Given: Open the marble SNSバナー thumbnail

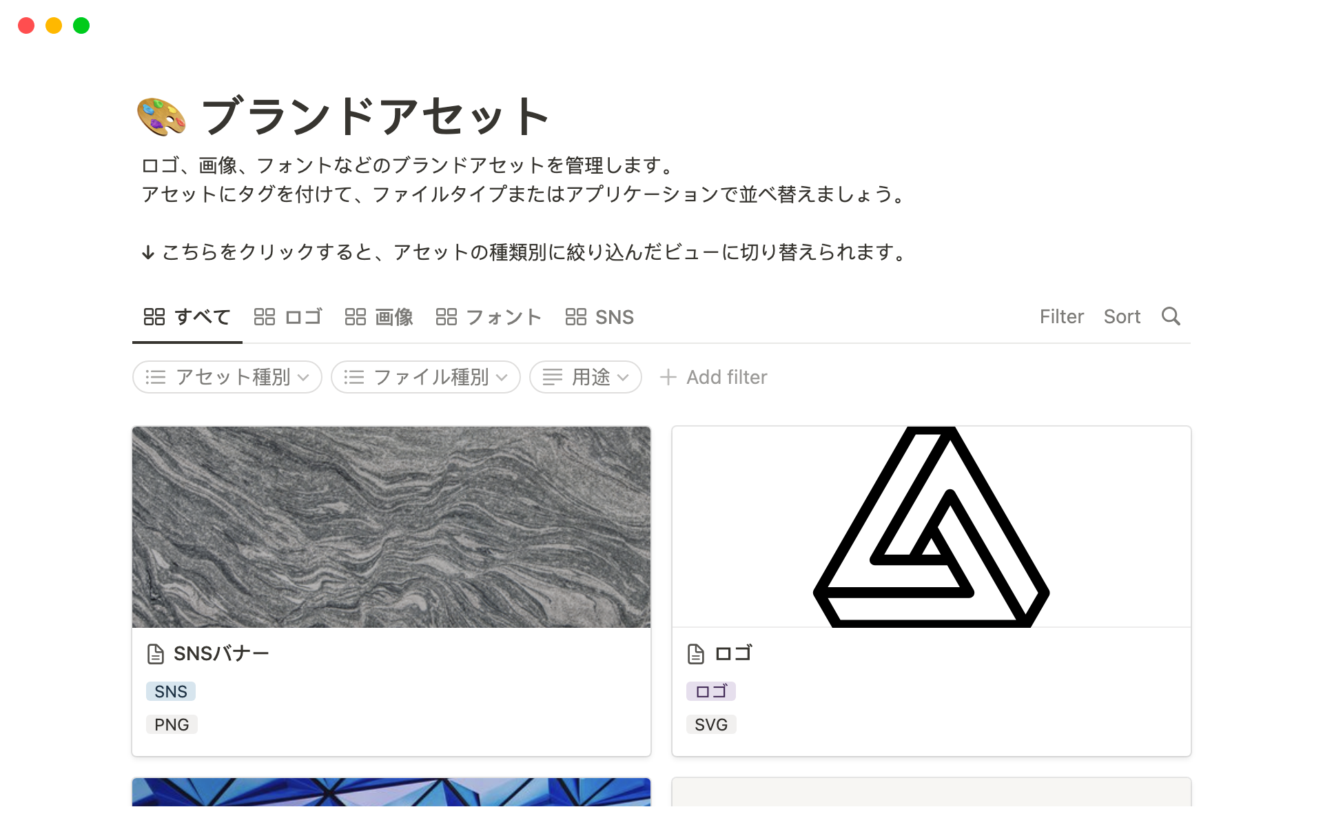Looking at the screenshot, I should pyautogui.click(x=391, y=527).
